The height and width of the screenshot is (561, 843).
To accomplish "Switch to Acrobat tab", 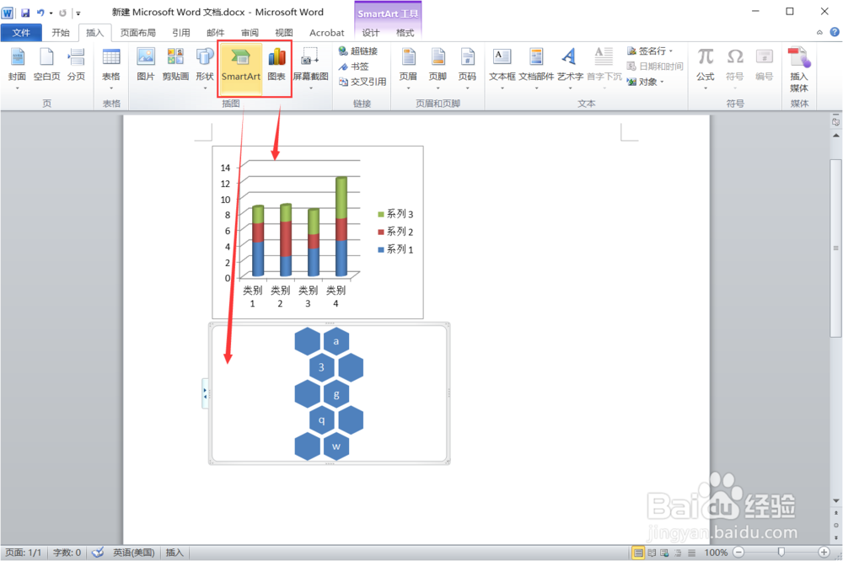I will pyautogui.click(x=326, y=33).
